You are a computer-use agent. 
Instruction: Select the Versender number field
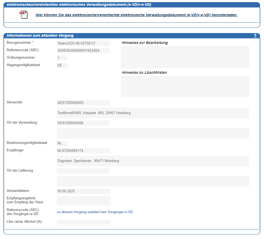pos(83,103)
